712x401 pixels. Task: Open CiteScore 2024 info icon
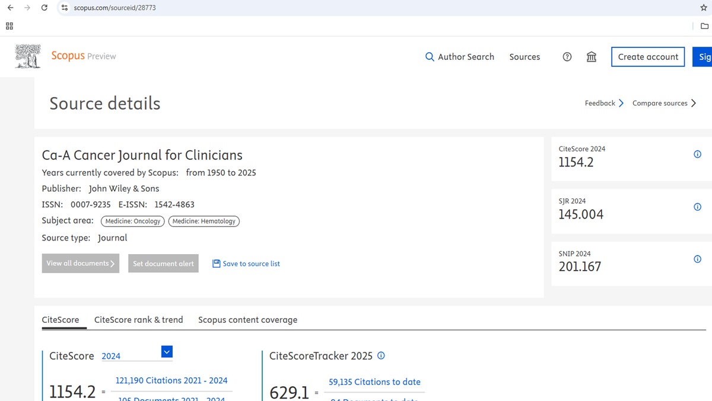pos(697,155)
